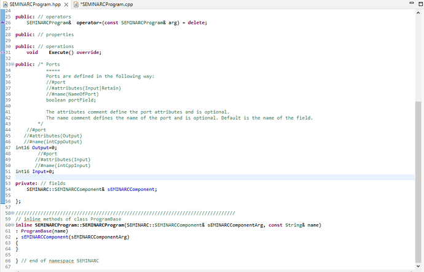Click the underlined word 'namespace' on line 66

[x=61, y=261]
